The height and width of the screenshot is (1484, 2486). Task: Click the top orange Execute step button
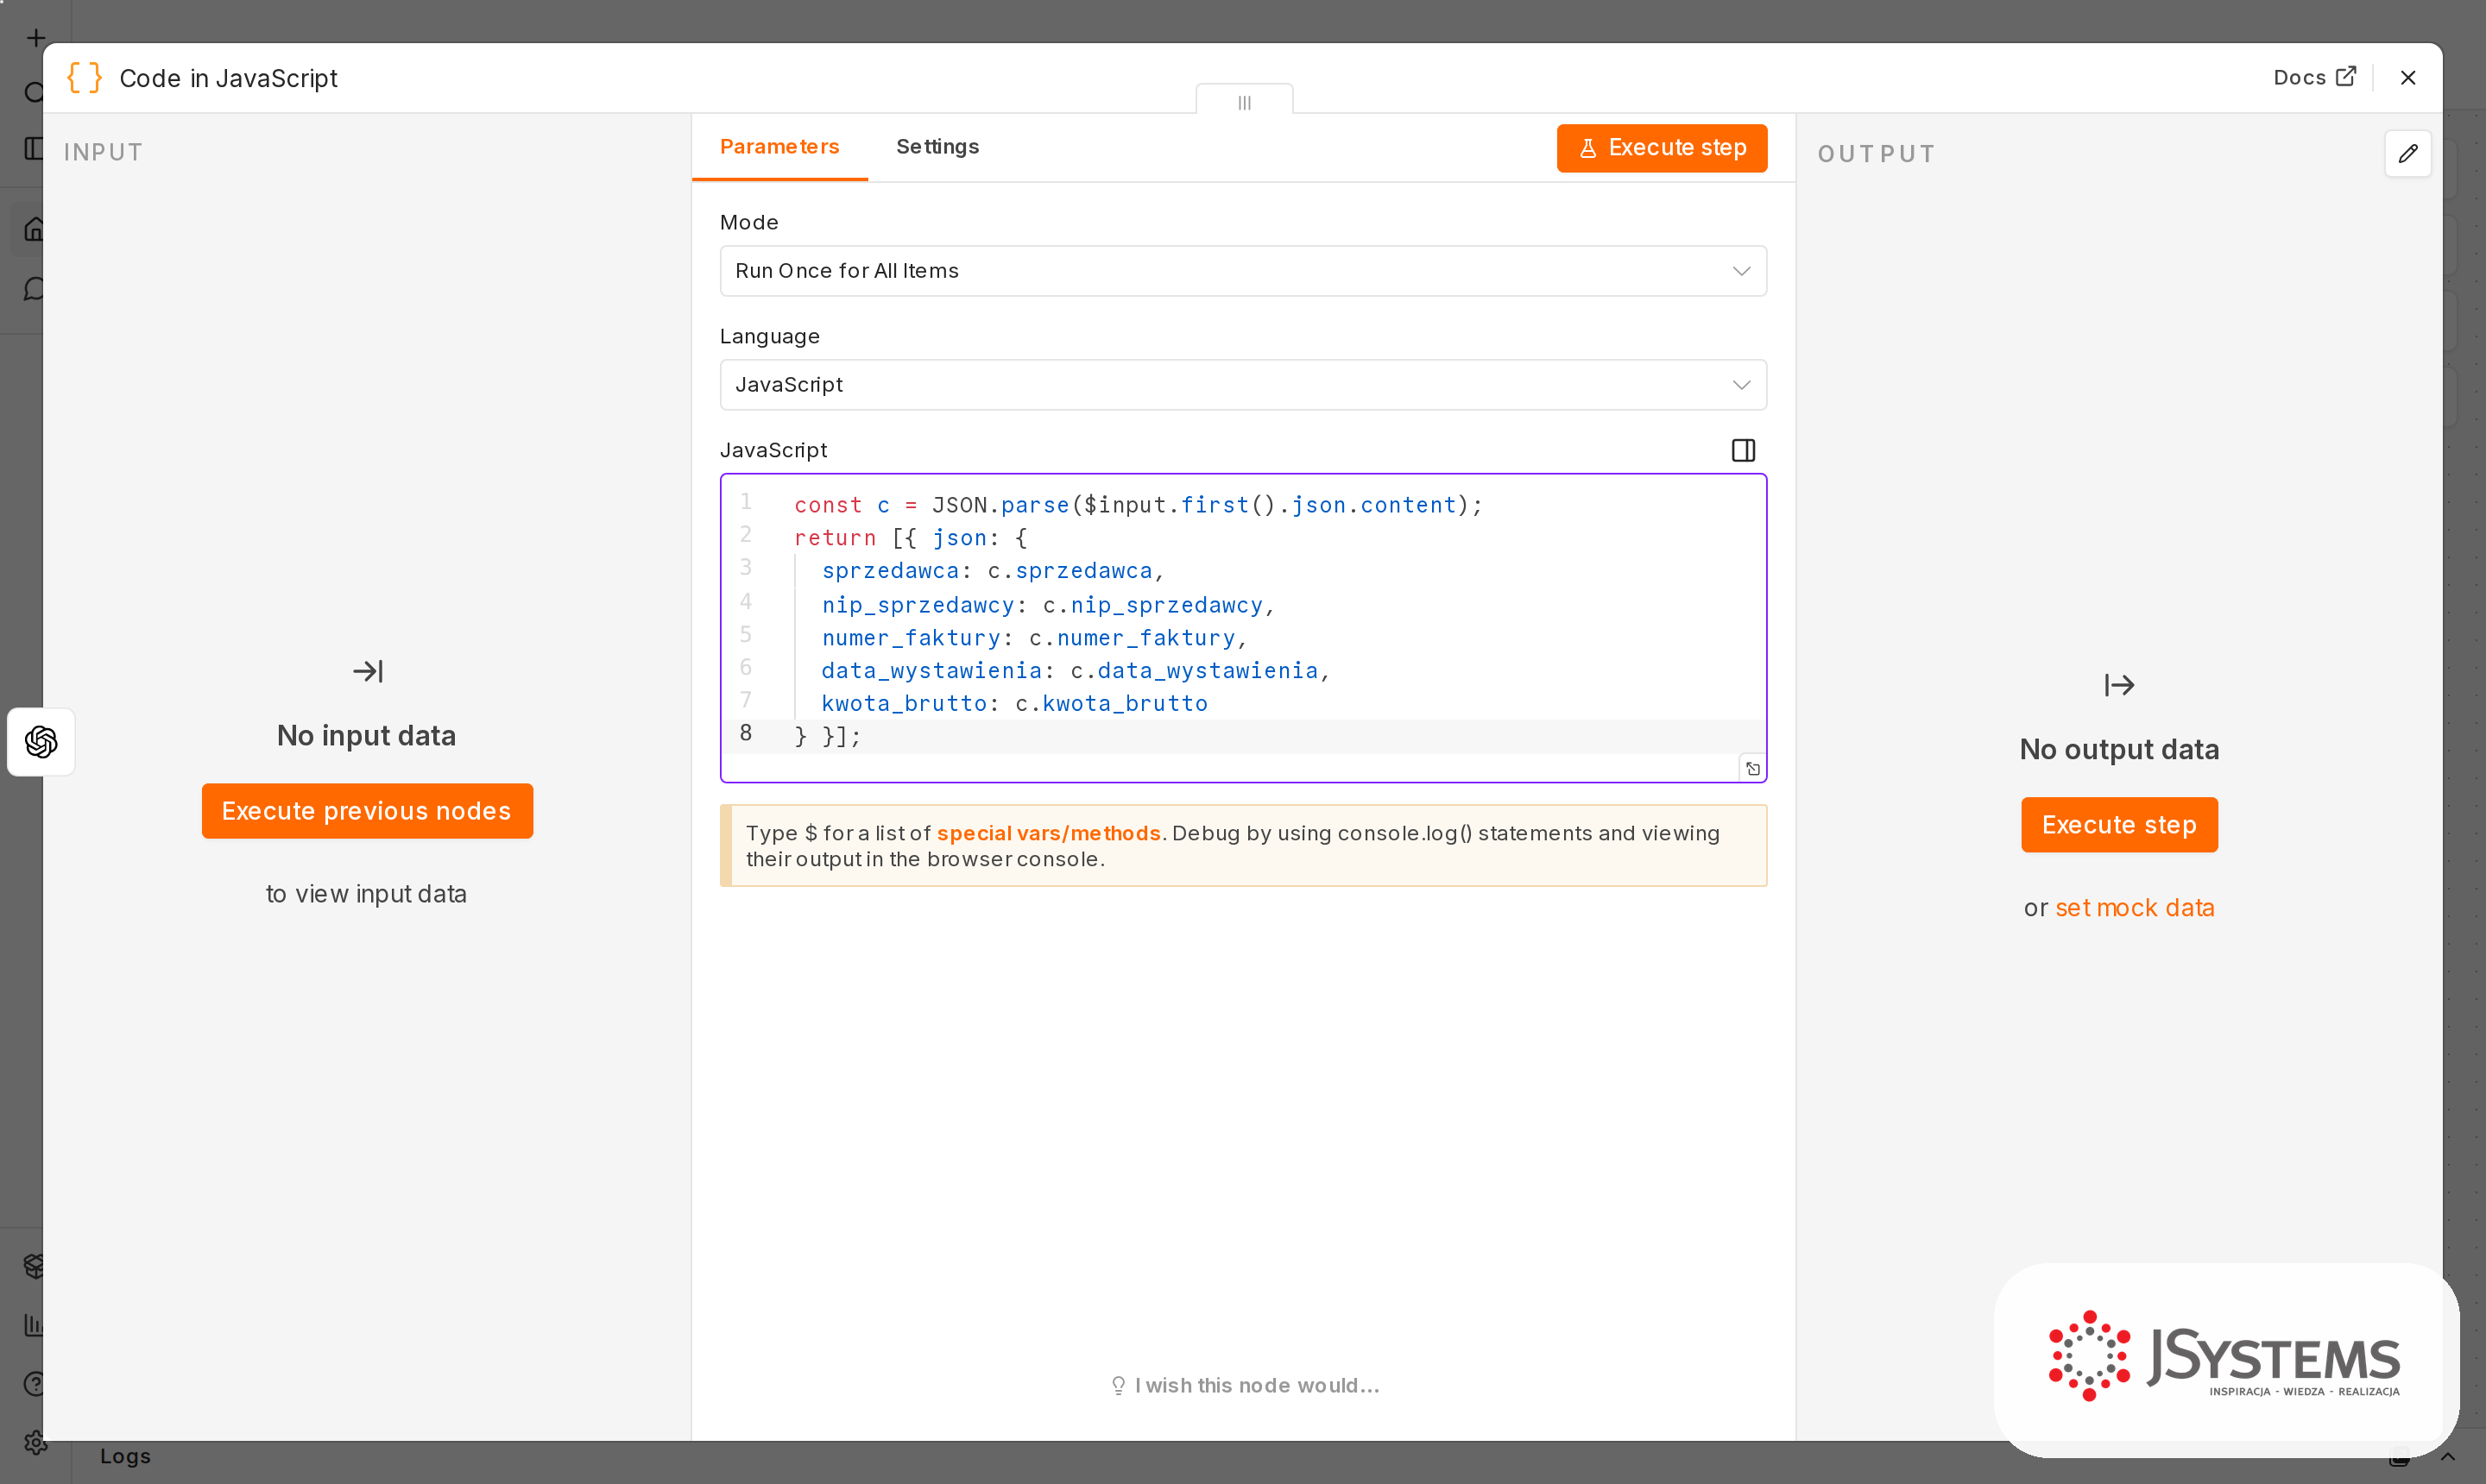[x=1662, y=148]
